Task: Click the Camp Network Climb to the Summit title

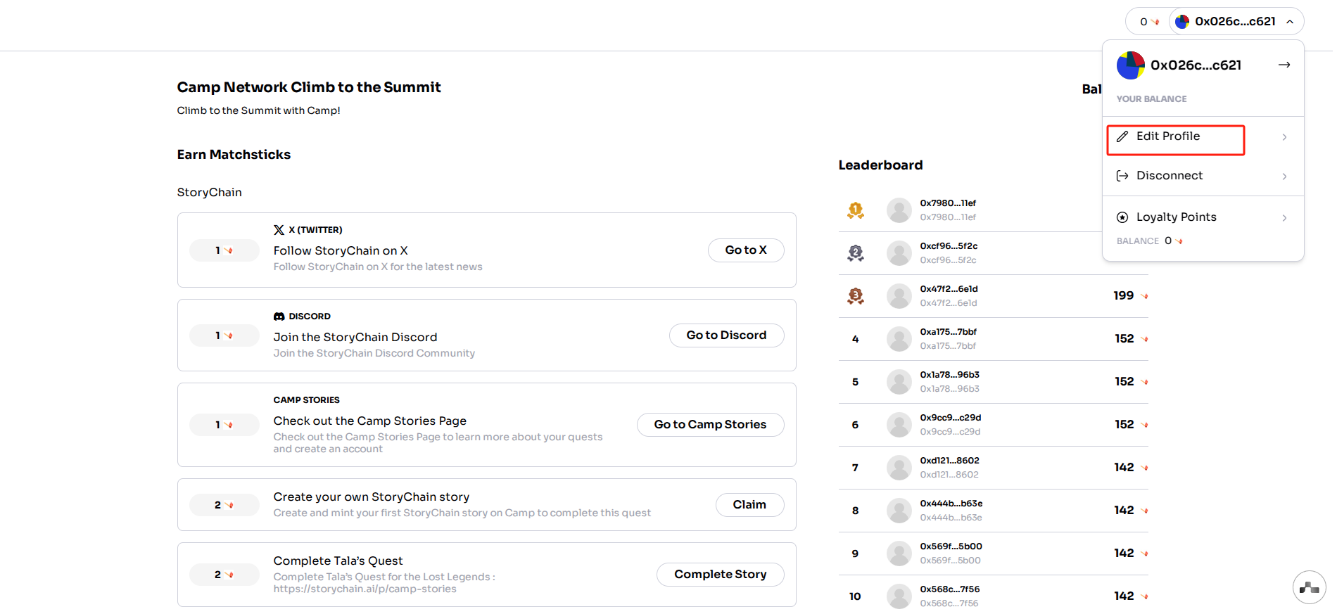Action: (309, 87)
